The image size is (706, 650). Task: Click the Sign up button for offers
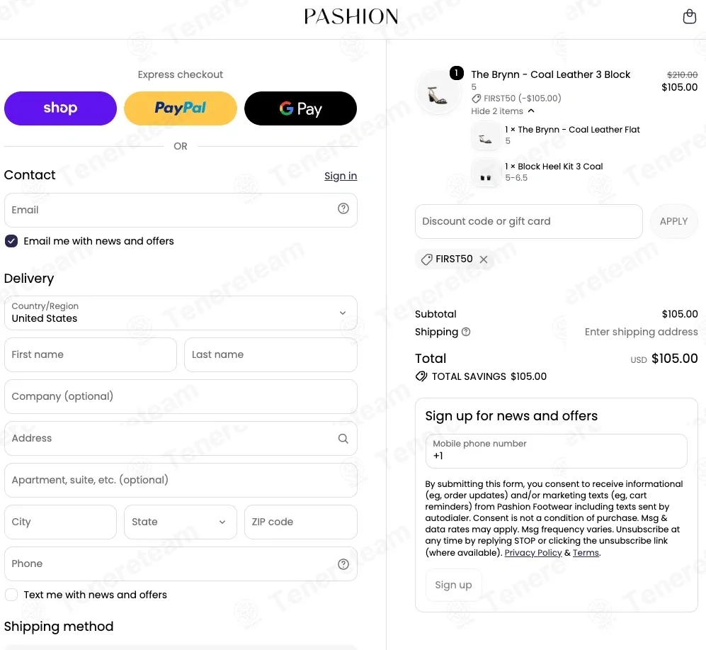(x=453, y=585)
